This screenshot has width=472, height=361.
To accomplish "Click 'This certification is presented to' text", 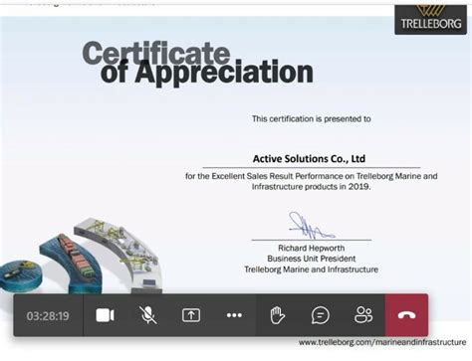I will point(312,119).
